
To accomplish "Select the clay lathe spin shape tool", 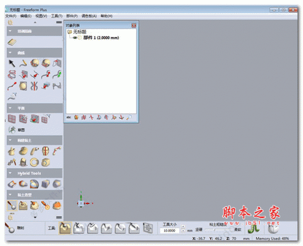I will (x=12, y=151).
